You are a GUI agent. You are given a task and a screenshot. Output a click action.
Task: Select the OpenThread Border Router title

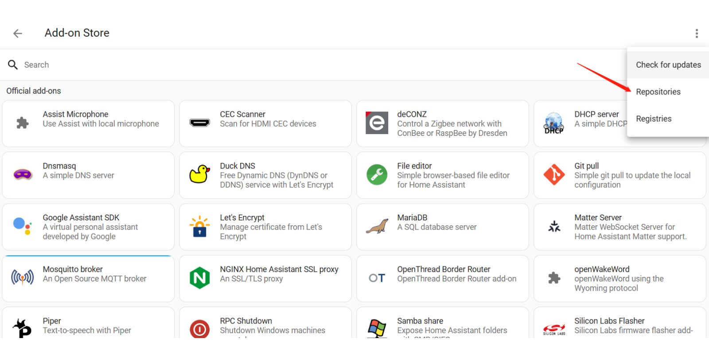point(444,269)
